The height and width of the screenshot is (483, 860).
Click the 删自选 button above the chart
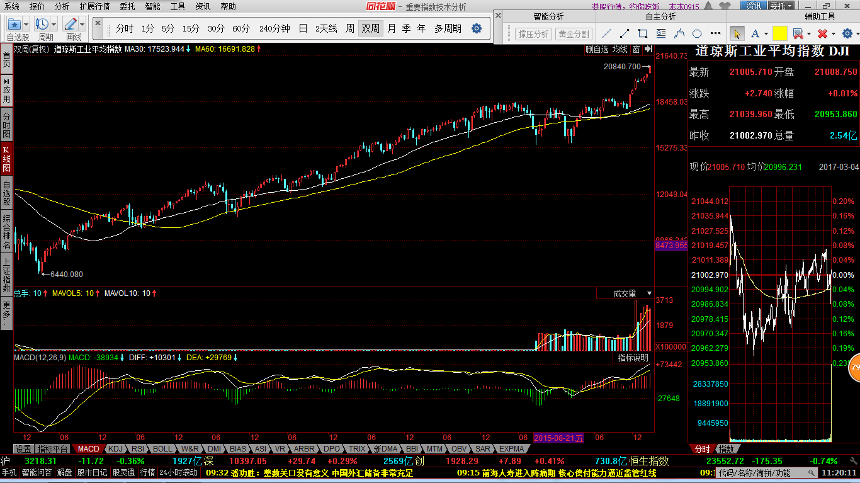coord(597,49)
